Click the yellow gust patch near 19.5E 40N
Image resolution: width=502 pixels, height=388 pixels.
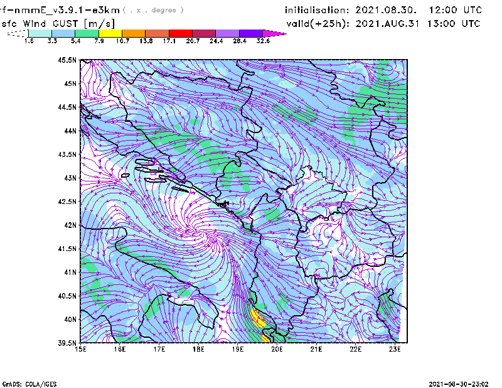pos(258,318)
